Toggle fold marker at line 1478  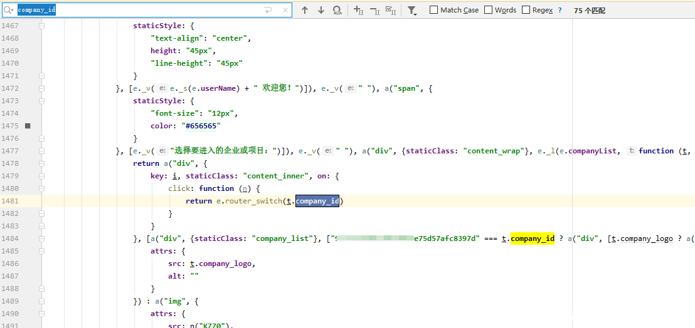[41, 163]
